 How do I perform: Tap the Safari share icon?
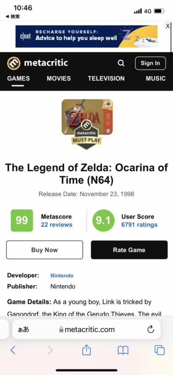86,351
